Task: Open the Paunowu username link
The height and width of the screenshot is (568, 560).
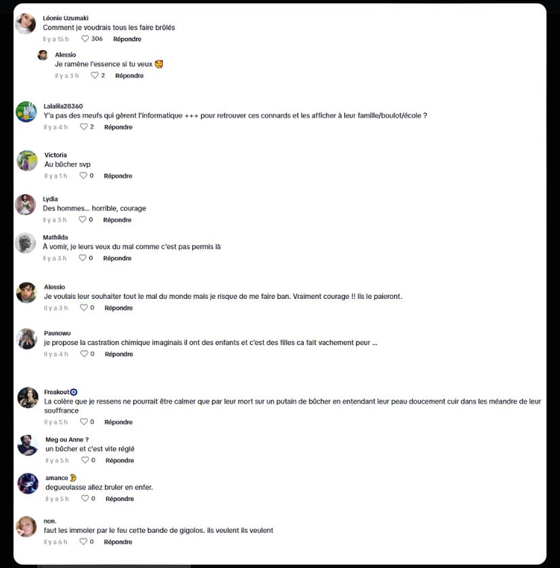Action: coord(57,333)
